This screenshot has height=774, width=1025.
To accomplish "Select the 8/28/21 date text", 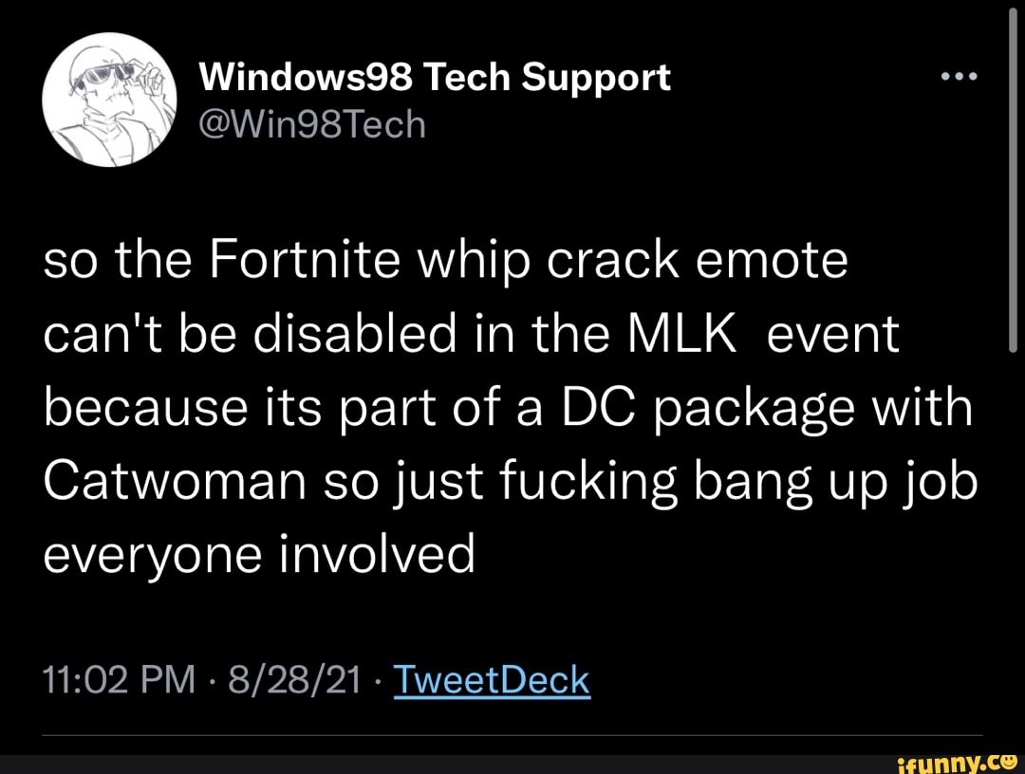I will click(294, 679).
